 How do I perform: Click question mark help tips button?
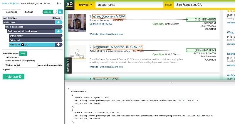13,77
